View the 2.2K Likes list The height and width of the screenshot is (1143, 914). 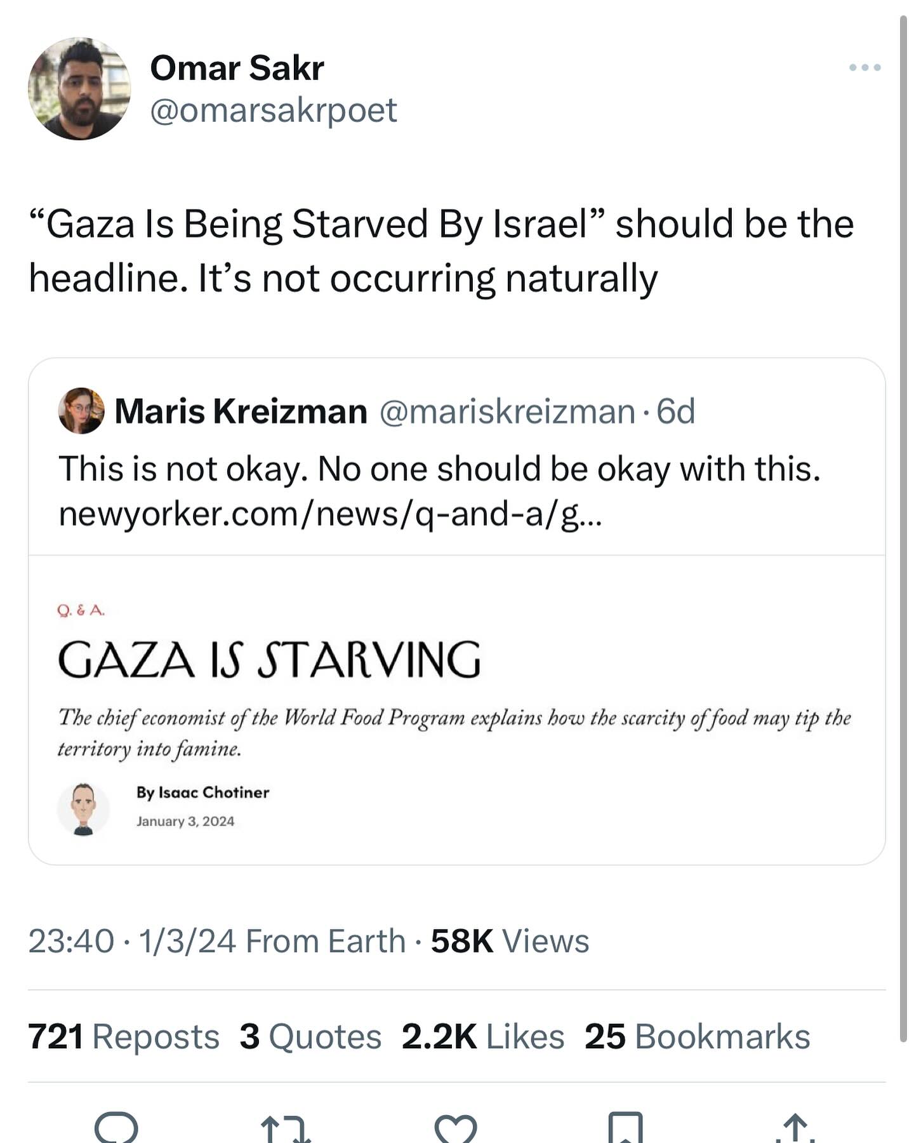[x=483, y=1036]
